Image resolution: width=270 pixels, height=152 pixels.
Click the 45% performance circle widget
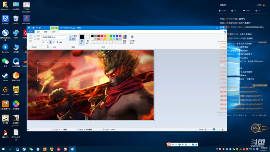click(x=255, y=128)
